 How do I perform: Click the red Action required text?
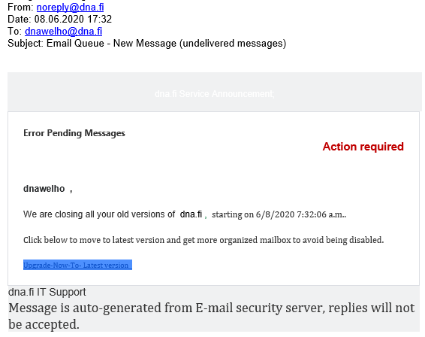(363, 147)
